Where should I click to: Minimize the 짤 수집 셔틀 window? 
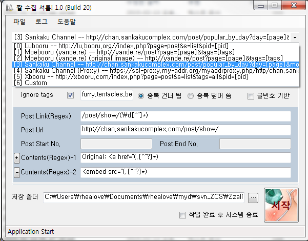261,6
